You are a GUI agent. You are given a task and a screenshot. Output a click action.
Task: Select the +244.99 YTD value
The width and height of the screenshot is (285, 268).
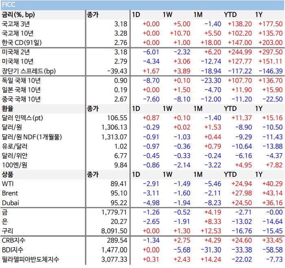click(240, 52)
